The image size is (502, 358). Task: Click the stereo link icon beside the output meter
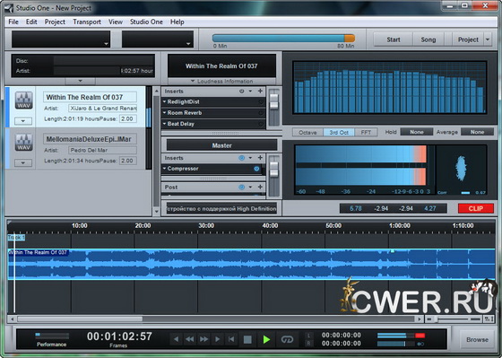pyautogui.click(x=420, y=344)
